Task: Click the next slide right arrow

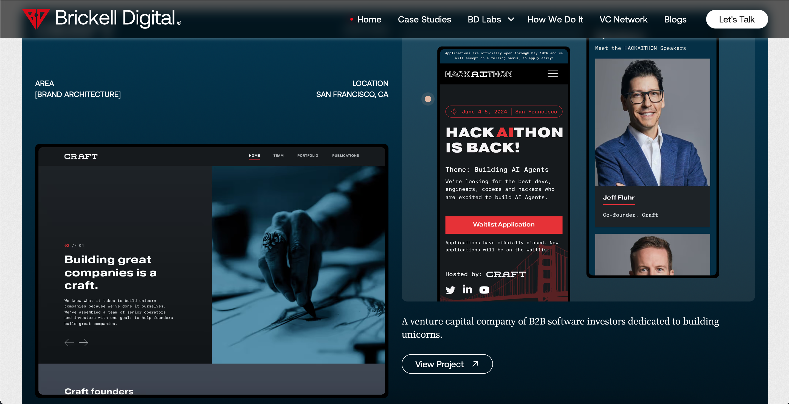Action: click(x=83, y=343)
